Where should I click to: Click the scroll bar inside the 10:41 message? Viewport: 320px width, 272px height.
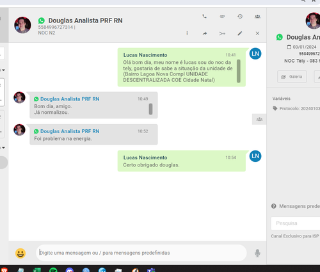(239, 71)
